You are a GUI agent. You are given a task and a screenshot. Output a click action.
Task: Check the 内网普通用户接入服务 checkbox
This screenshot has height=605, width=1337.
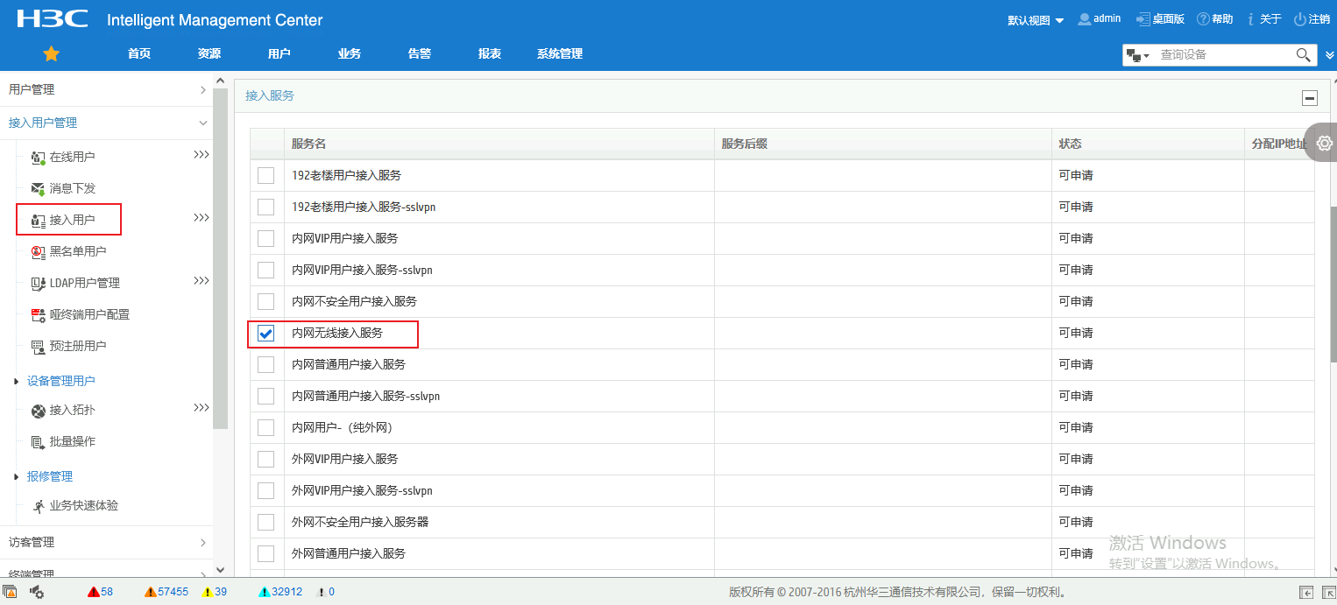[265, 365]
